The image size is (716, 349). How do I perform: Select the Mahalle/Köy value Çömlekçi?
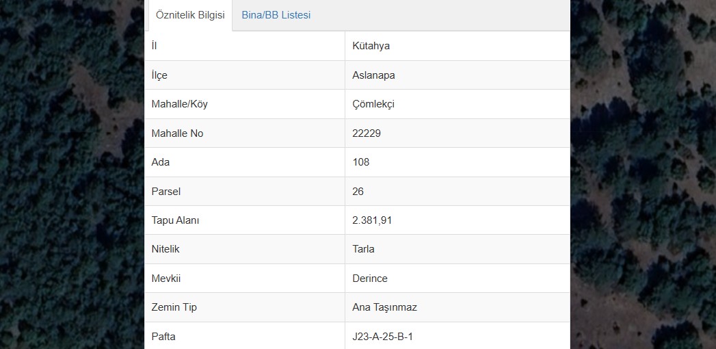(373, 104)
